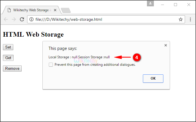The image size is (196, 122).
Task: Click the Remove button
Action: pyautogui.click(x=12, y=69)
